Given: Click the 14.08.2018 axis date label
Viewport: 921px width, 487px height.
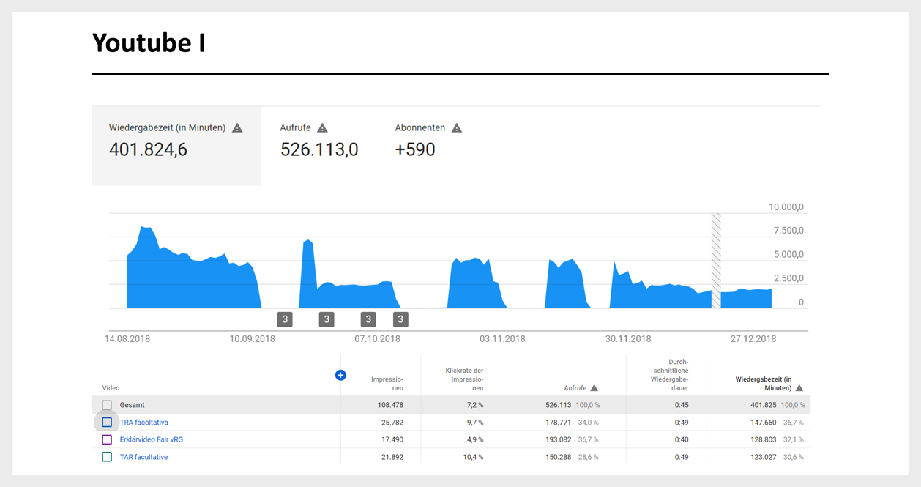Looking at the screenshot, I should [127, 339].
